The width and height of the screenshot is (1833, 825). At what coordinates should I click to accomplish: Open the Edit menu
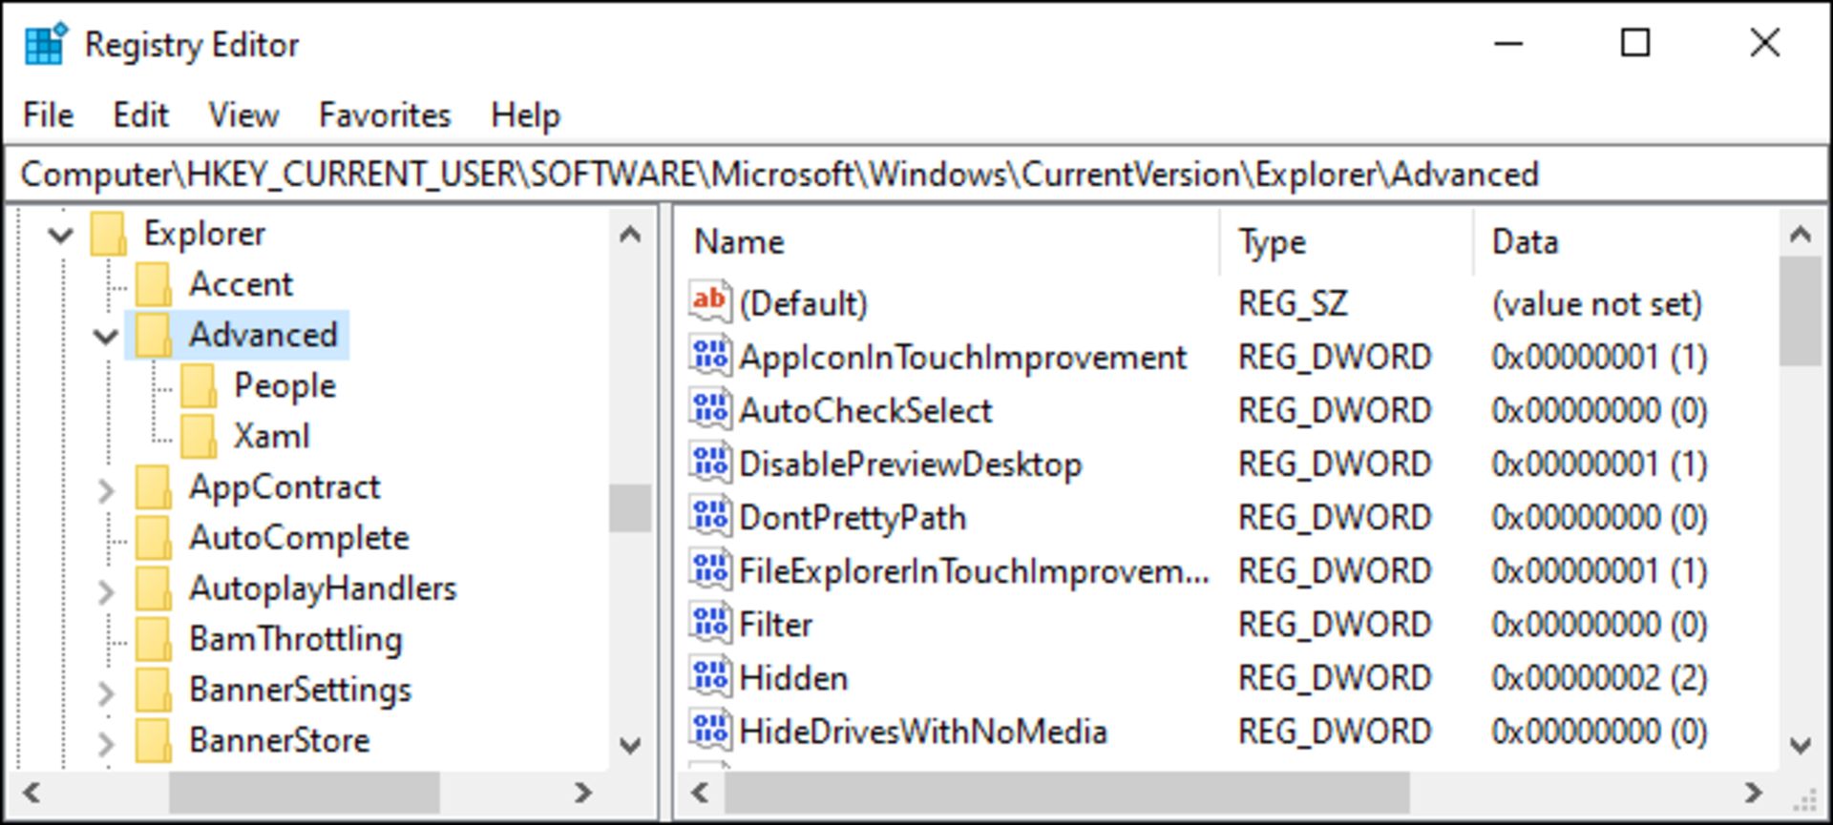[140, 115]
